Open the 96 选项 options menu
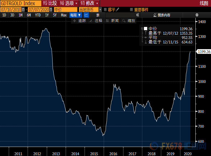The height and width of the screenshot is (156, 211). pos(69,3)
